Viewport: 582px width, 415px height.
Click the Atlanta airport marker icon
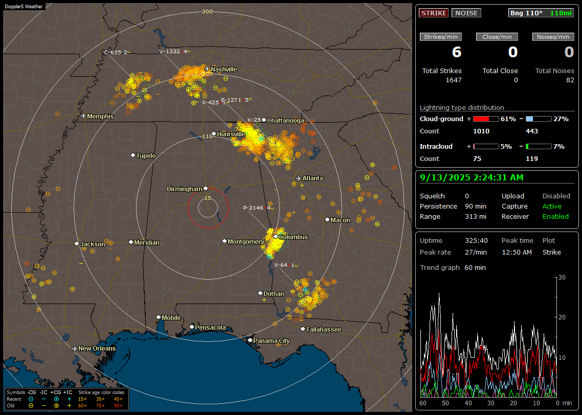298,178
